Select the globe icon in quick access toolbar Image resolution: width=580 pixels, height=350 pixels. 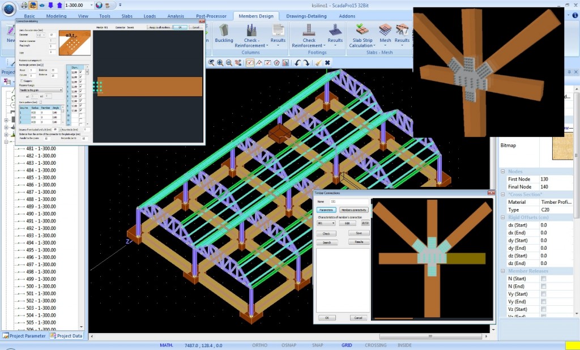99,6
